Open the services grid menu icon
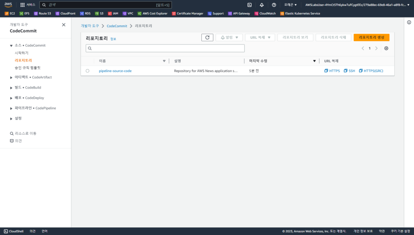This screenshot has width=414, height=235. pos(23,5)
